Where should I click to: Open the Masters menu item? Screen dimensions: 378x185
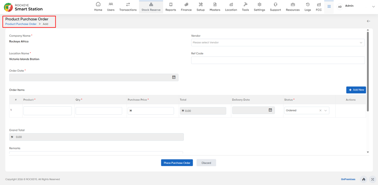point(215,7)
